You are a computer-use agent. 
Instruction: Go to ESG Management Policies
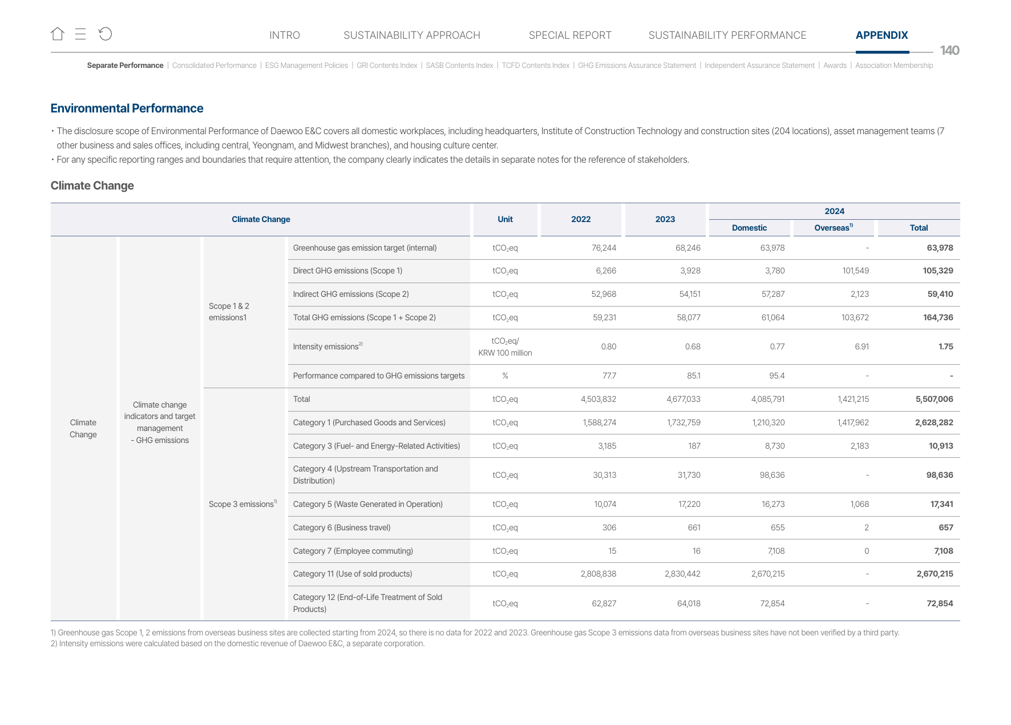coord(306,66)
